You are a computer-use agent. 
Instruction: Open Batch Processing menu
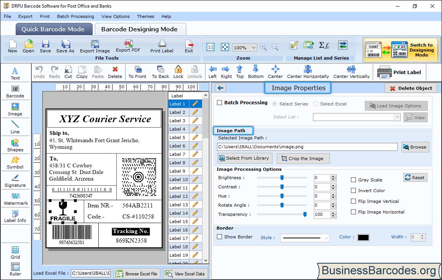click(75, 16)
